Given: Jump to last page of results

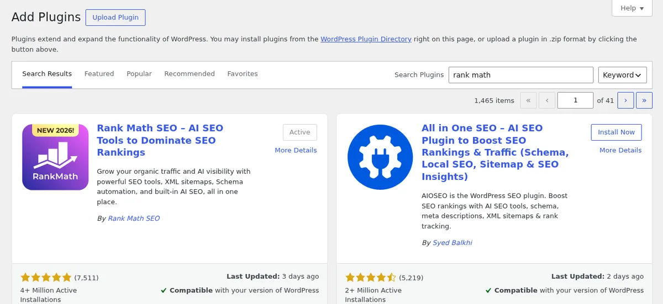Looking at the screenshot, I should [644, 100].
